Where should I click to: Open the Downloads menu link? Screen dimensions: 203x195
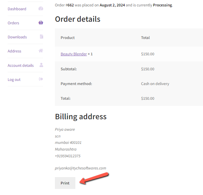[17, 37]
